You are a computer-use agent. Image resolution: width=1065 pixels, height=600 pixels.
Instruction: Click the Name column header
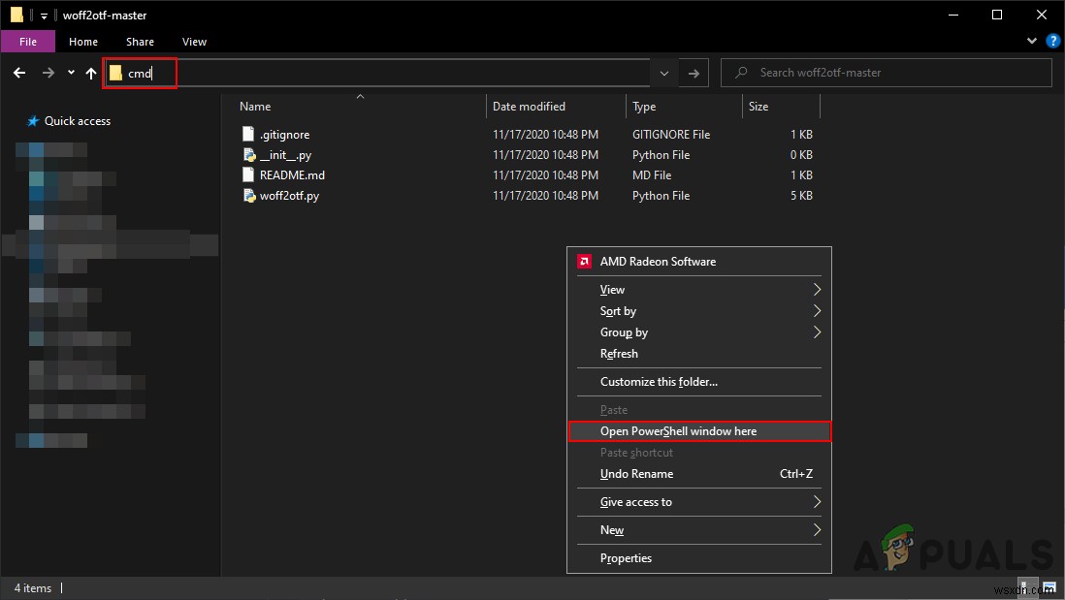[x=256, y=107]
